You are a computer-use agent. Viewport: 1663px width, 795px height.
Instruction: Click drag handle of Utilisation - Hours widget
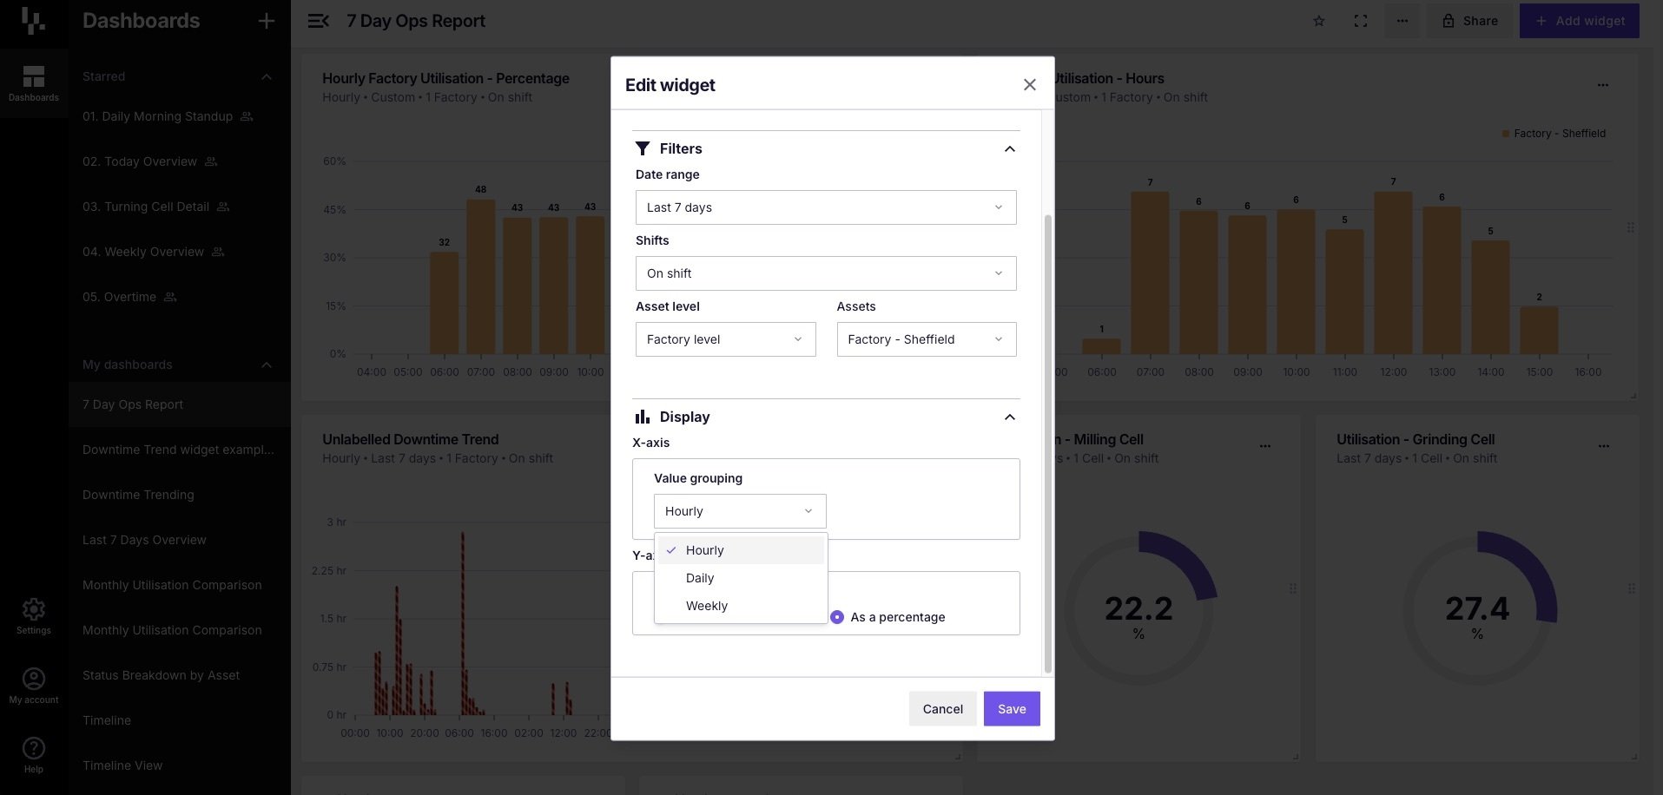click(1630, 227)
